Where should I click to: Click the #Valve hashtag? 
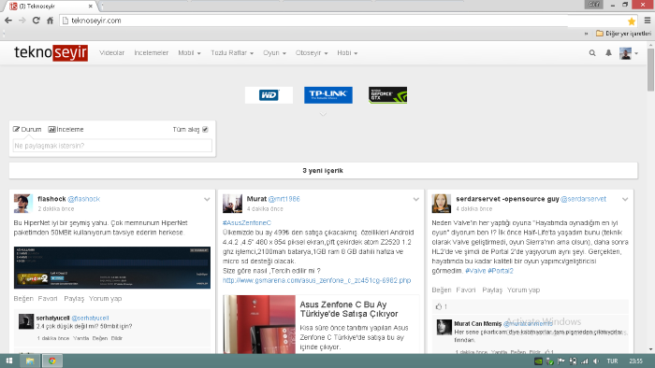click(x=475, y=271)
